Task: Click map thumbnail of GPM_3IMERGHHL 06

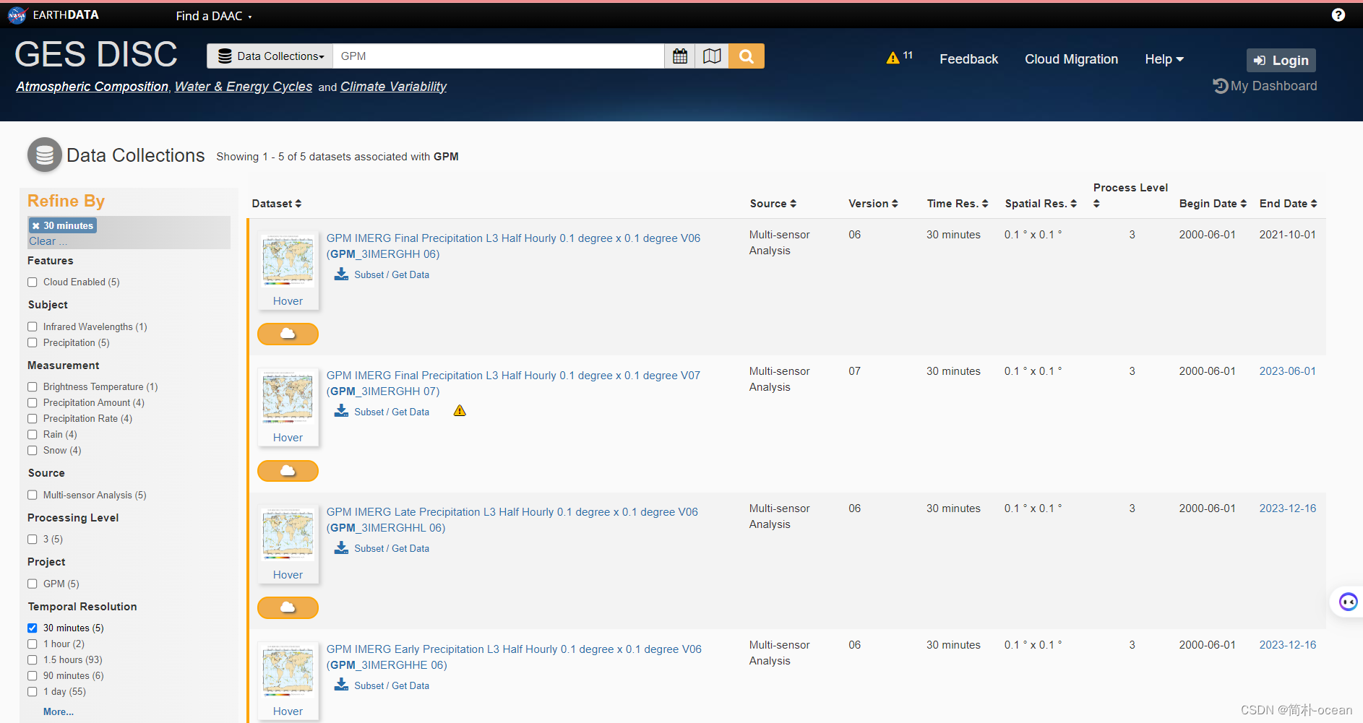Action: (x=288, y=534)
